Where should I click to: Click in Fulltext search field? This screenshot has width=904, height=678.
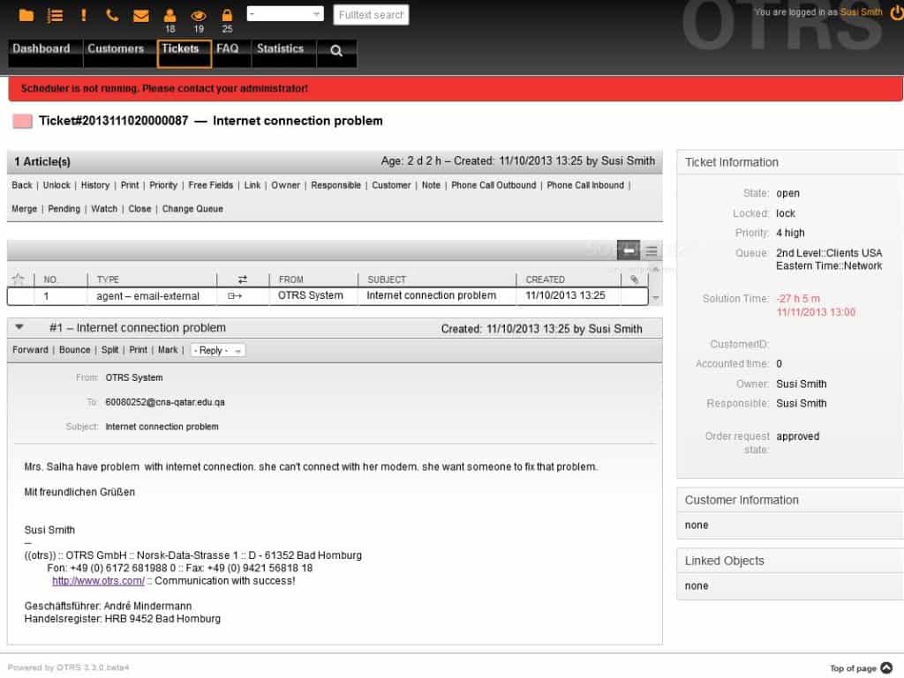371,15
